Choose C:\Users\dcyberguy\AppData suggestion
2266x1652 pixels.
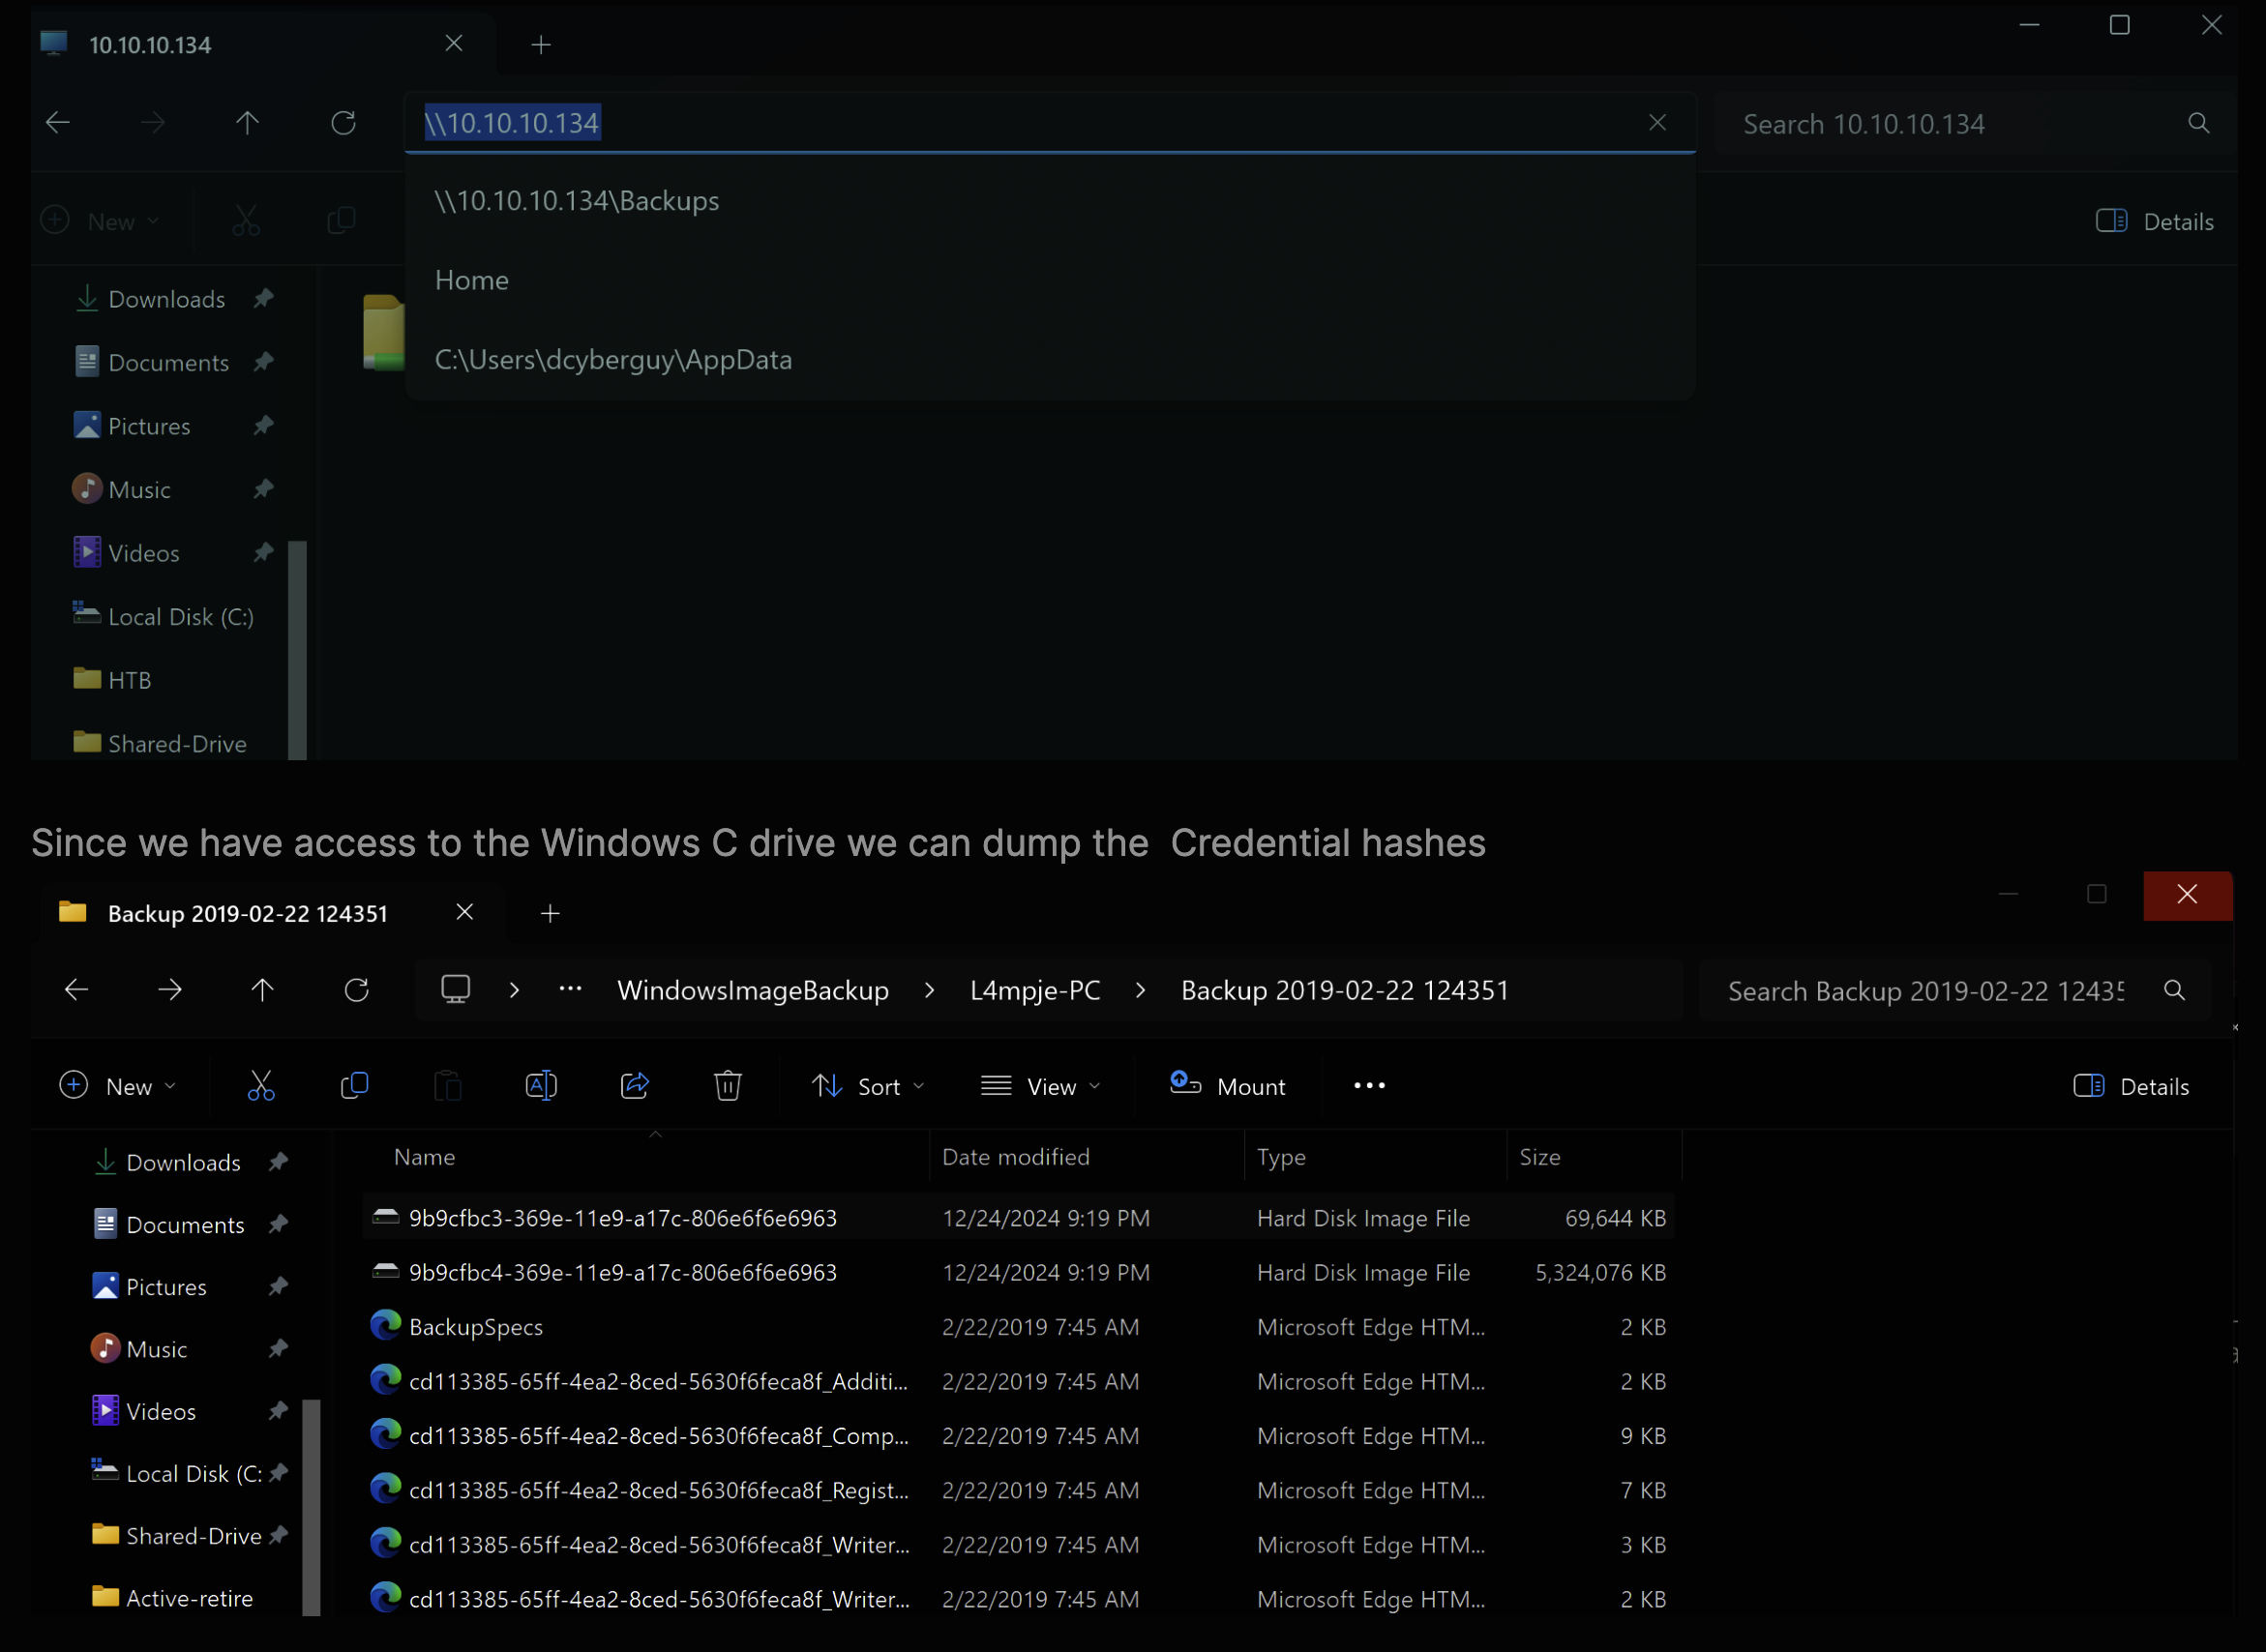[x=613, y=360]
